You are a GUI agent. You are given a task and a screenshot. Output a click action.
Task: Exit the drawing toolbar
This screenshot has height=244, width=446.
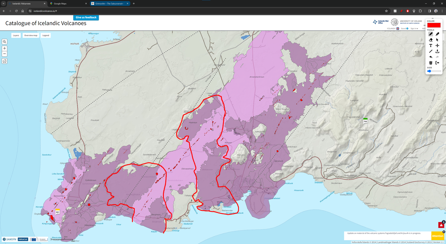tap(437, 63)
